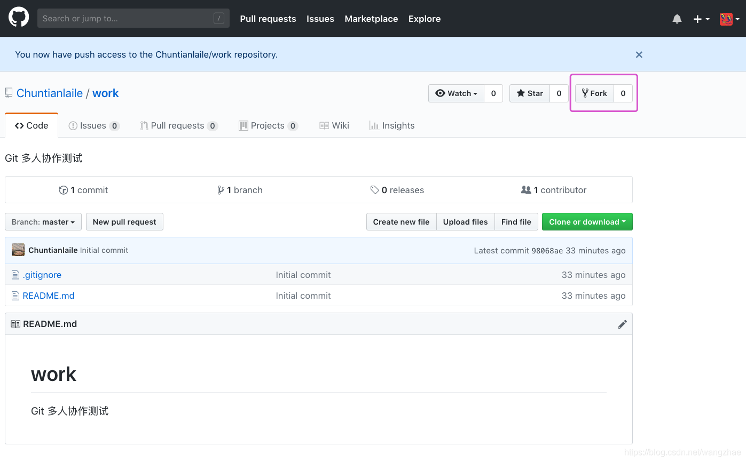This screenshot has height=462, width=746.
Task: Click the stargazers count next to Star
Action: [x=559, y=93]
